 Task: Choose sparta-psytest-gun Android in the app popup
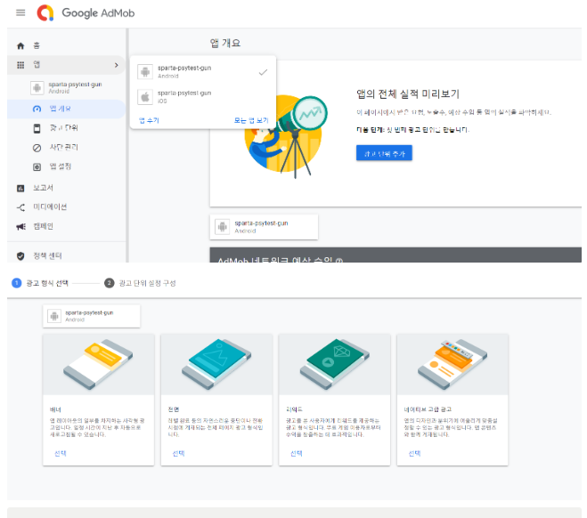pyautogui.click(x=202, y=72)
